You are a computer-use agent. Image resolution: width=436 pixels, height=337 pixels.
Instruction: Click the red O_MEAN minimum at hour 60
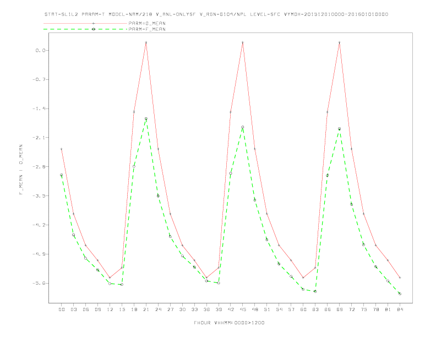click(303, 278)
